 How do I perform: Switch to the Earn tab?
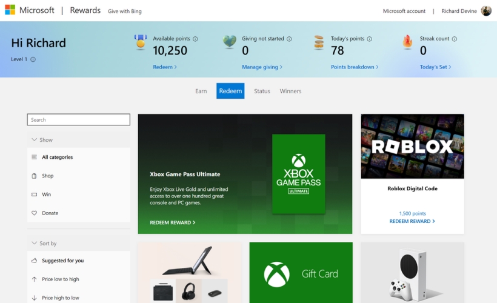point(201,91)
